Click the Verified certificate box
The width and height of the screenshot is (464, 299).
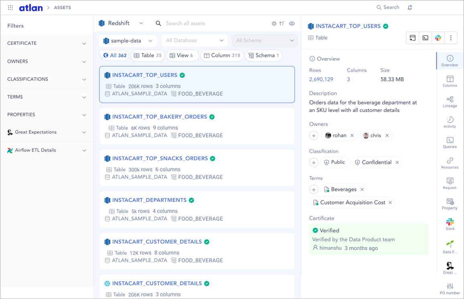point(369,239)
